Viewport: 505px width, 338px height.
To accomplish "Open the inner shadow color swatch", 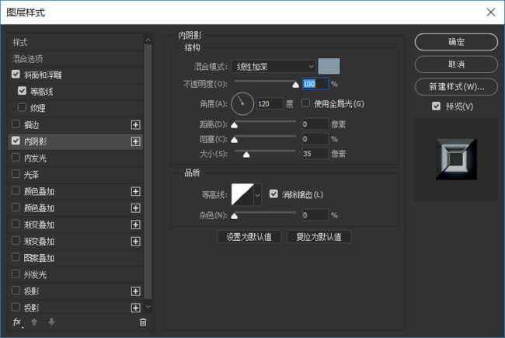I will coord(329,66).
